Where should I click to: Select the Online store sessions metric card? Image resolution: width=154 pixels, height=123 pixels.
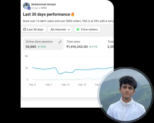coord(43,44)
